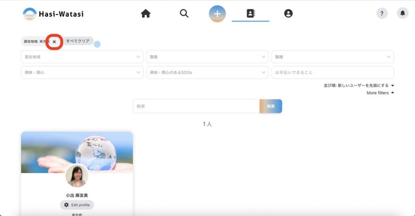The width and height of the screenshot is (415, 216).
Task: Open the profile account icon
Action: pos(288,14)
